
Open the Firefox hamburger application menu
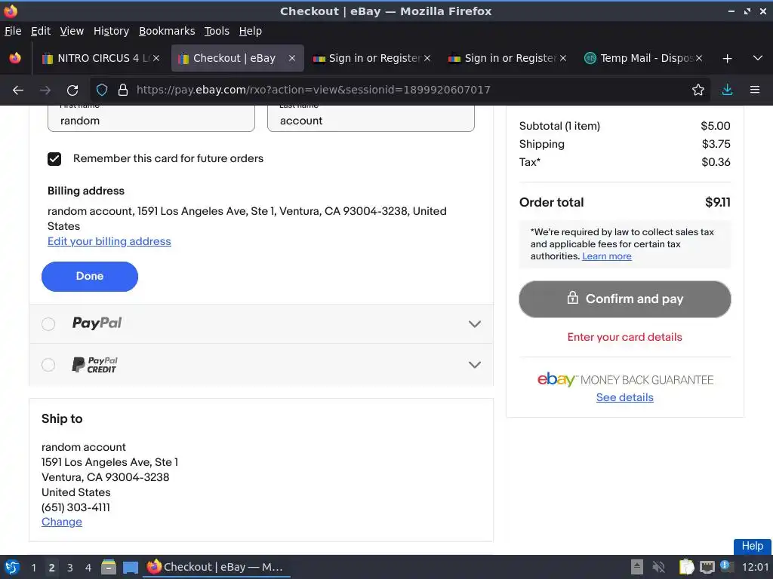(x=754, y=90)
